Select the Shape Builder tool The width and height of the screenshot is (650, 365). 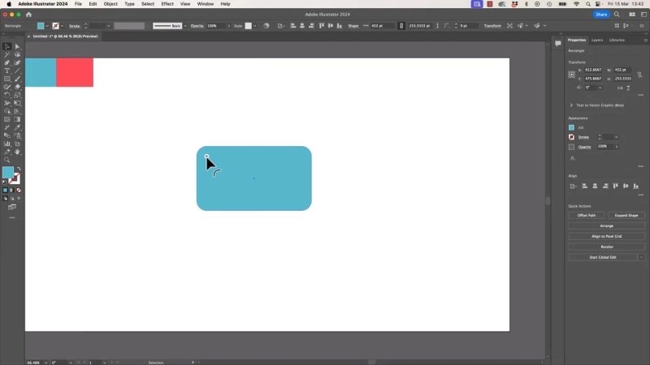click(x=7, y=111)
